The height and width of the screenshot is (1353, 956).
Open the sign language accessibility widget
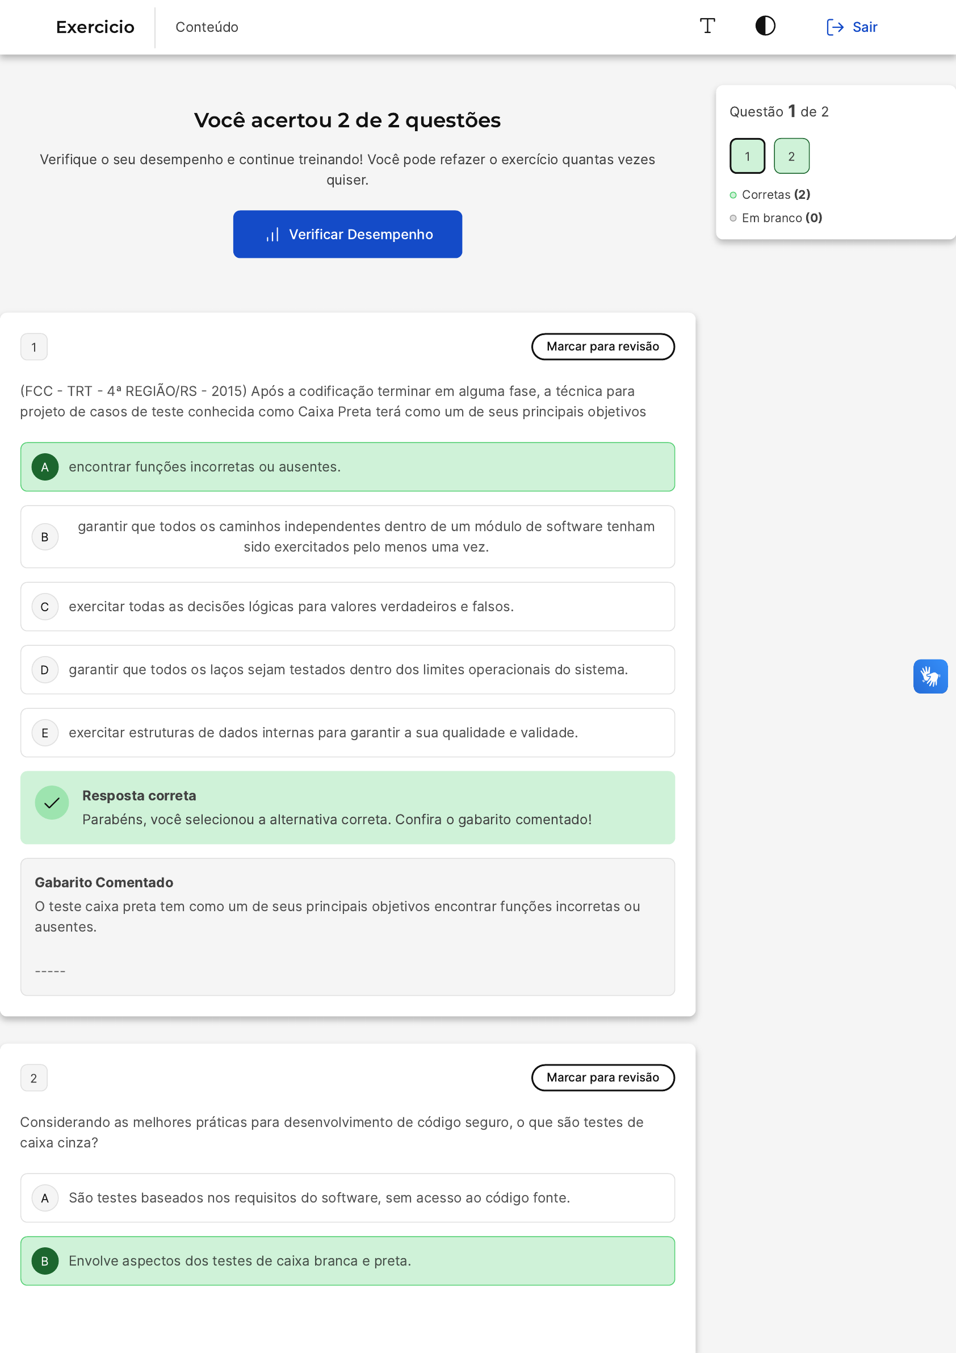929,676
